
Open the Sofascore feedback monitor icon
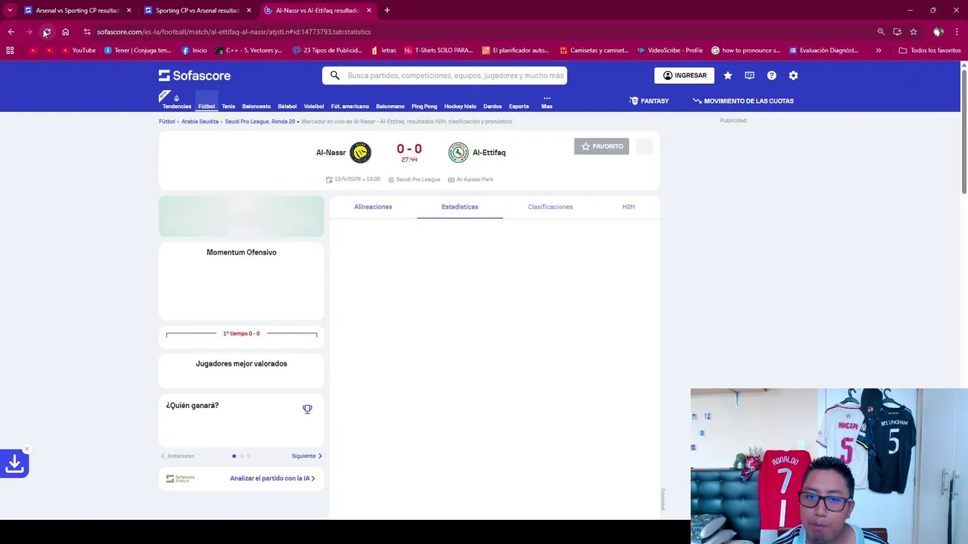pos(749,76)
